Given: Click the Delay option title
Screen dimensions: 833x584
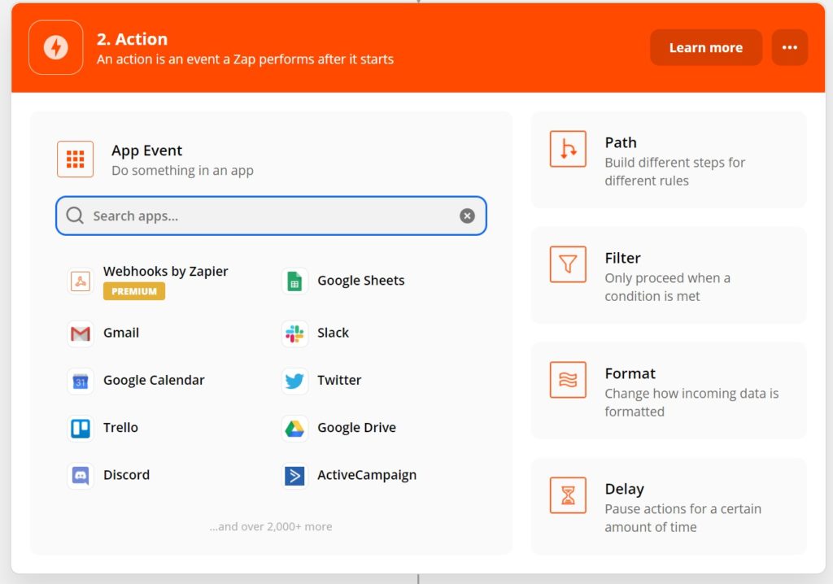Looking at the screenshot, I should (624, 489).
